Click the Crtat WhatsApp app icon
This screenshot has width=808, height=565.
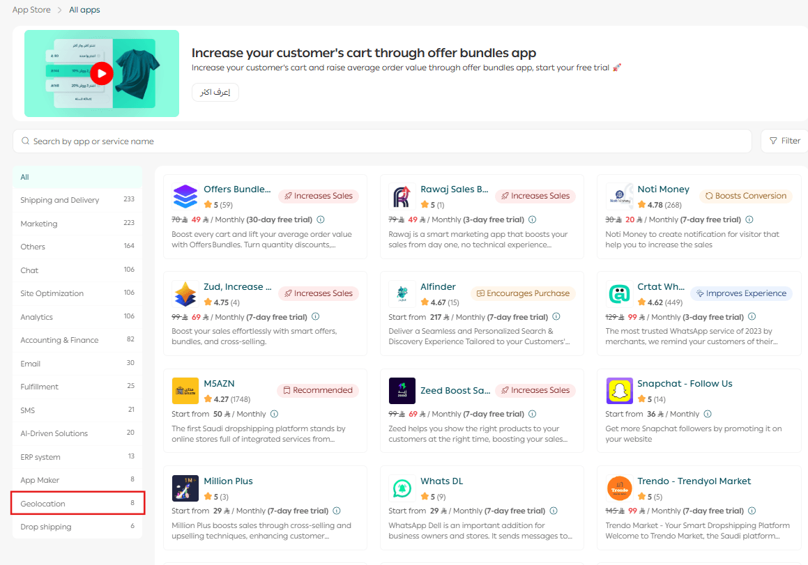point(619,294)
